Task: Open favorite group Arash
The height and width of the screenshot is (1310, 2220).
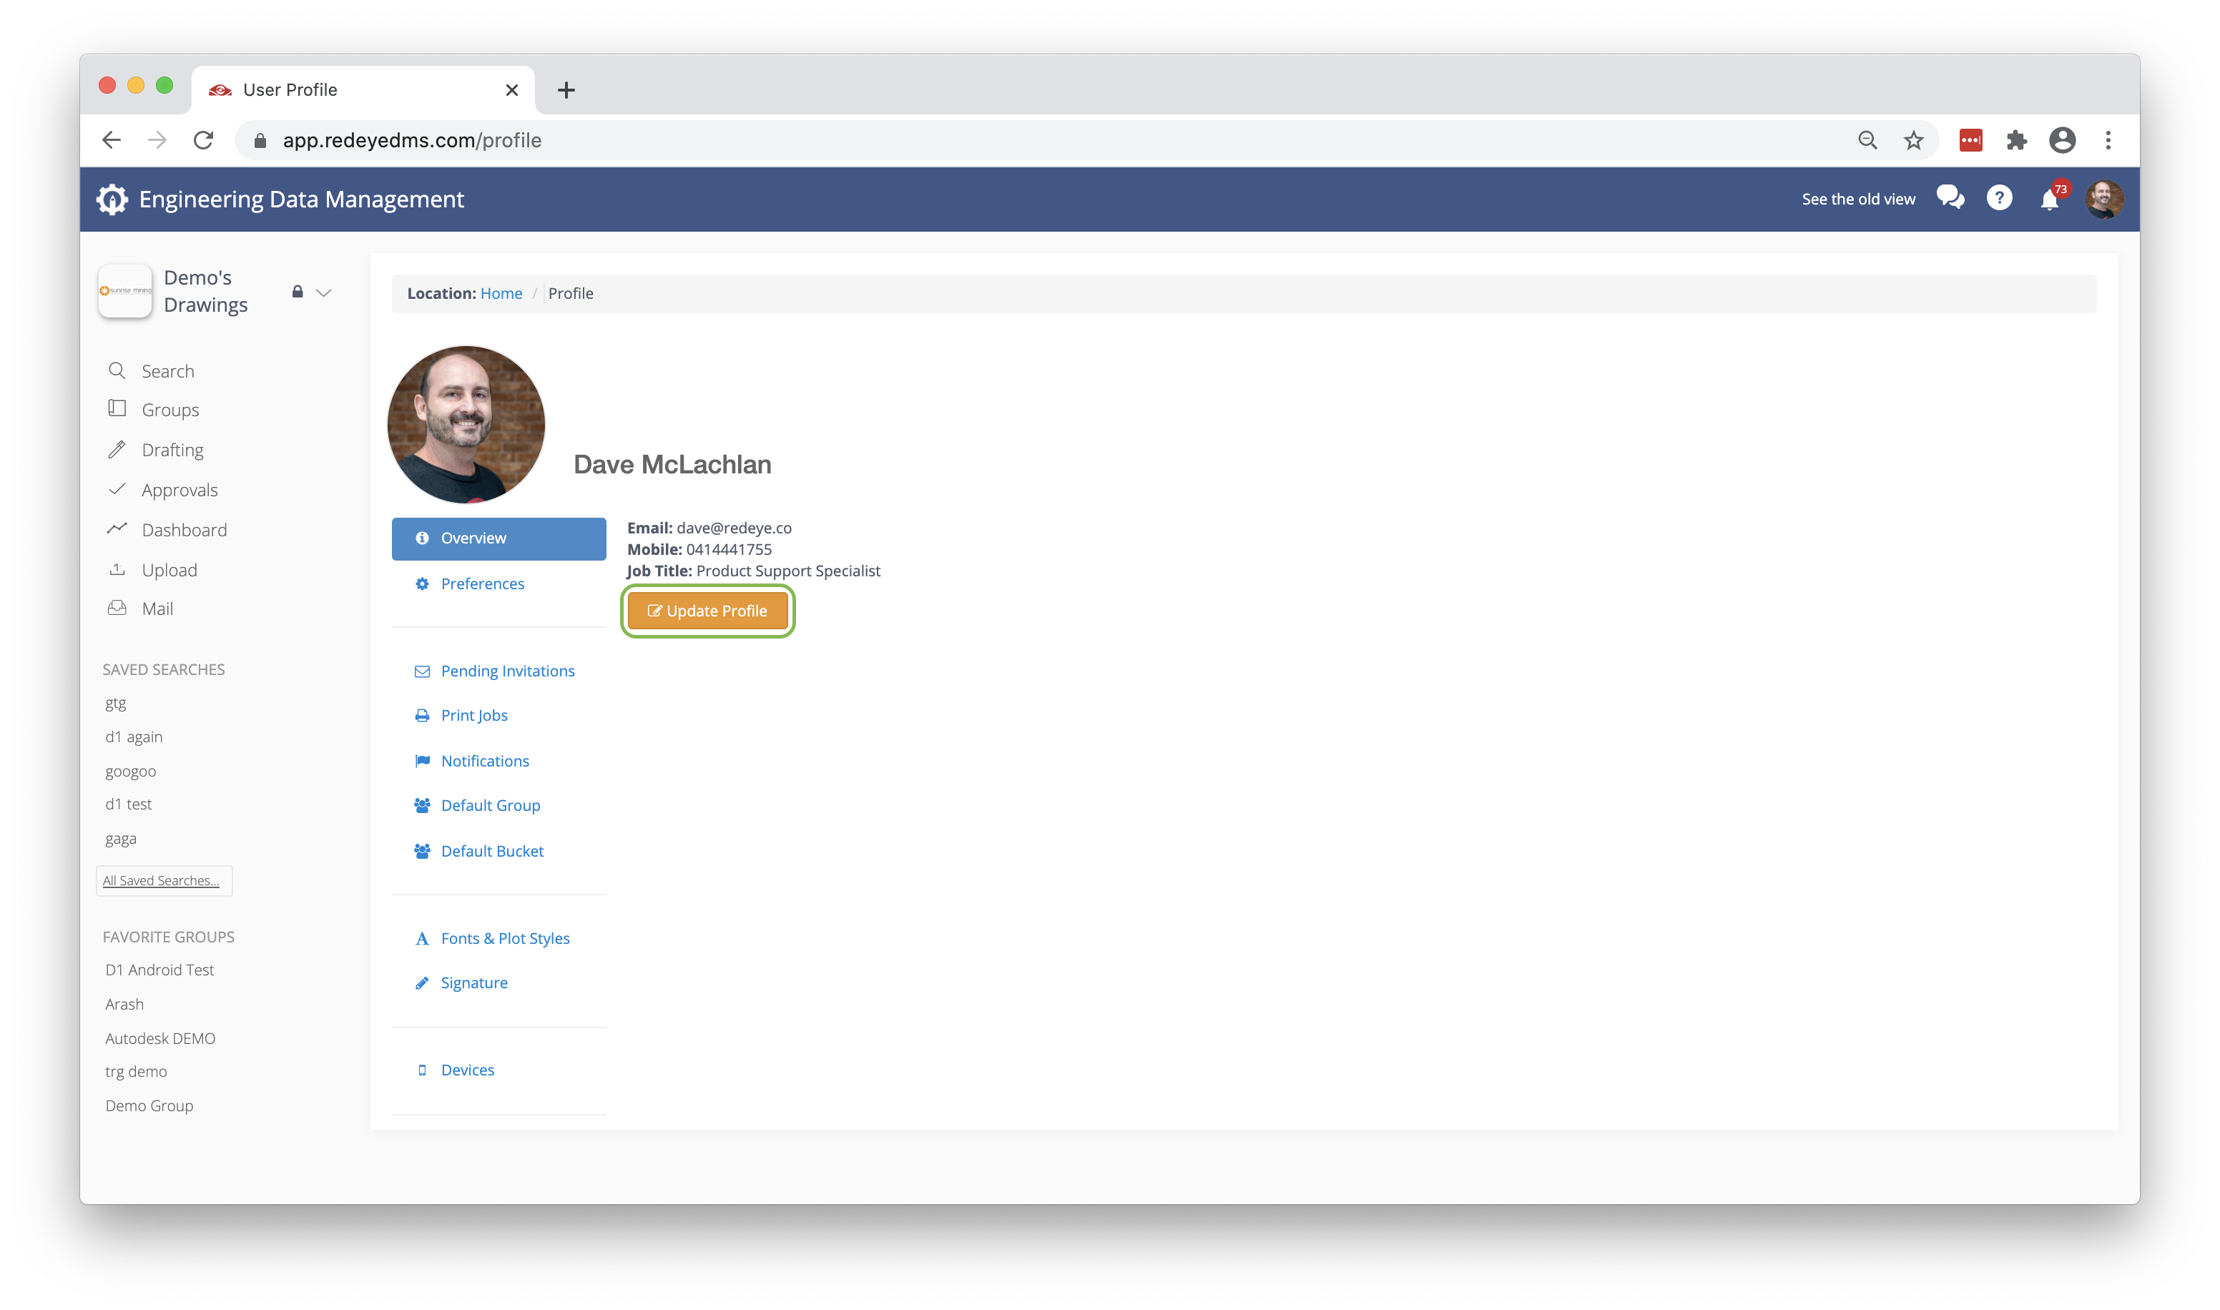Action: tap(124, 1005)
